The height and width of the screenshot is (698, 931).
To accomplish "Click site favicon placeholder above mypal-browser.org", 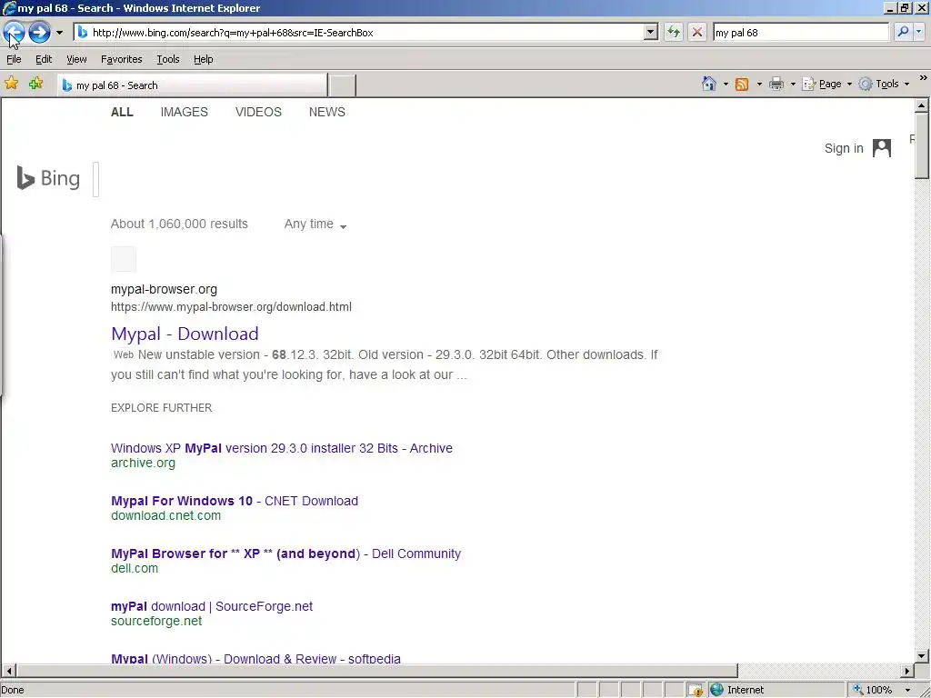I will [x=124, y=259].
